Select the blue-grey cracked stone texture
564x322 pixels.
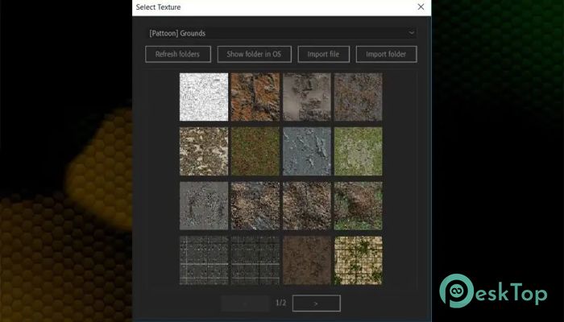307,151
